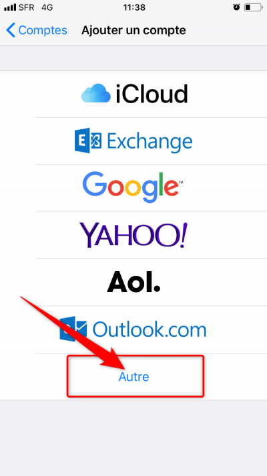Tap the Outlook envelope icon
Screen dimensions: 267x476
[73, 329]
